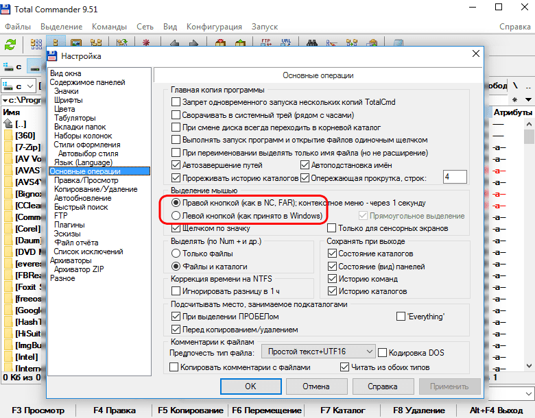This screenshot has width=535, height=418.
Task: Select Копирование/Удаление in the settings list
Action: pyautogui.click(x=95, y=189)
